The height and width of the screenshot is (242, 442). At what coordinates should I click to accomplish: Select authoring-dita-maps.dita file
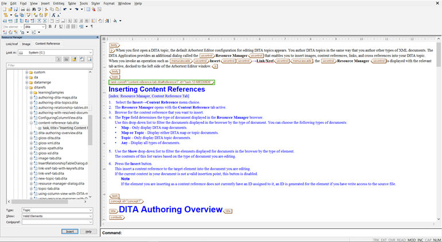coord(57,97)
